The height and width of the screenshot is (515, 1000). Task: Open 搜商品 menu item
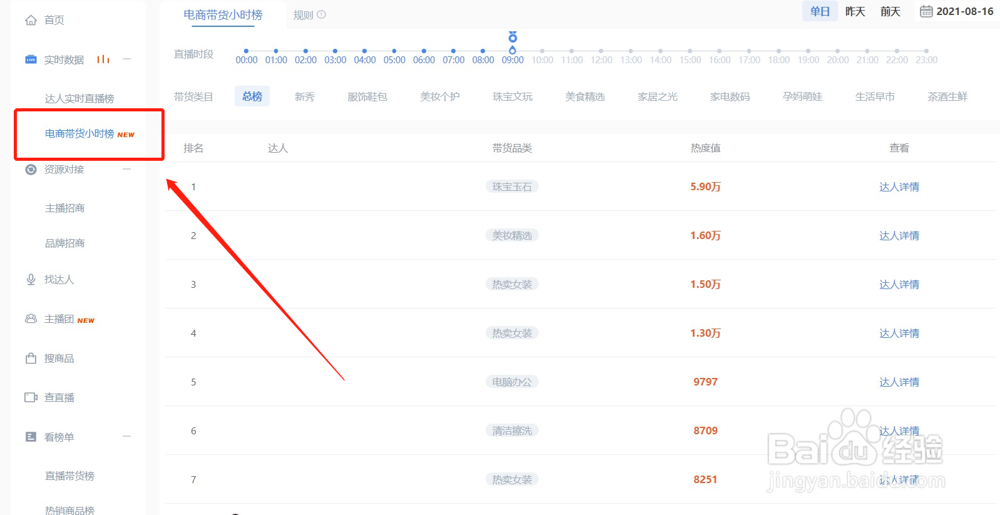click(59, 358)
